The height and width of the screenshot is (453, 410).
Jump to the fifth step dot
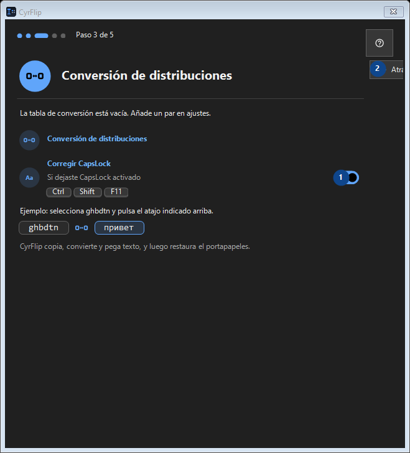(63, 36)
